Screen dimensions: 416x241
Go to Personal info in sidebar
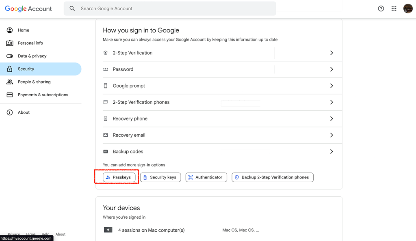coord(30,43)
